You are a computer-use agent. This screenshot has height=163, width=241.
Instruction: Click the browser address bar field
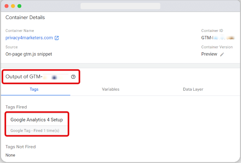[120, 6]
